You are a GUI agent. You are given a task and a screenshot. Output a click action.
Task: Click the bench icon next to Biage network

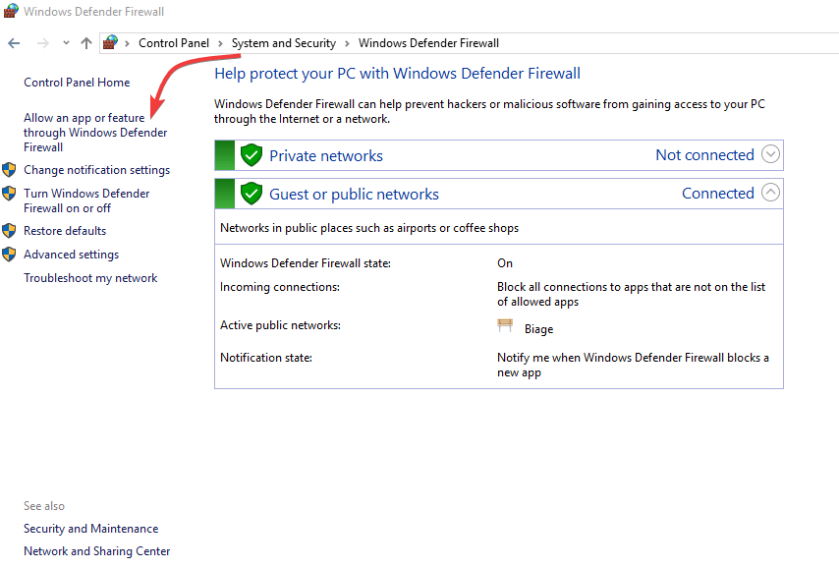pyautogui.click(x=505, y=325)
